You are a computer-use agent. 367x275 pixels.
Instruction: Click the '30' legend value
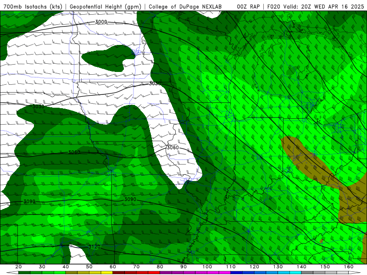pos(42,267)
